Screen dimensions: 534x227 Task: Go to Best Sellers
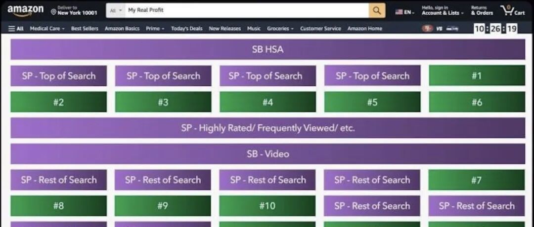85,29
